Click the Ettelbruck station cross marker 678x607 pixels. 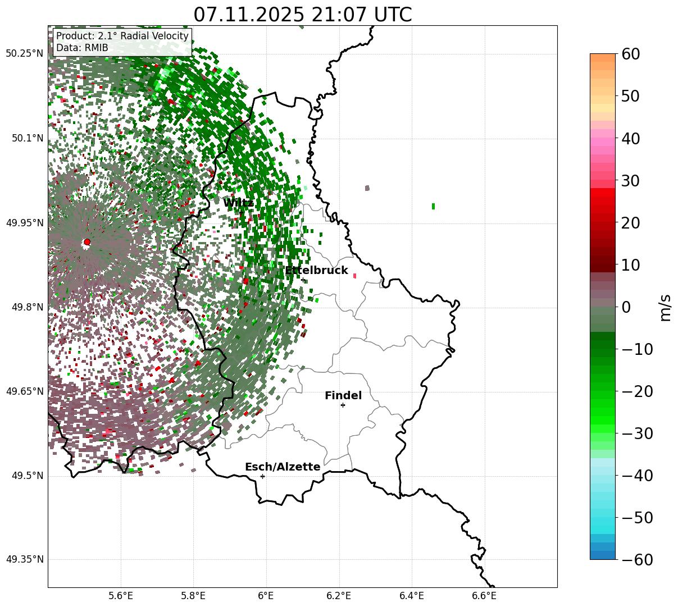coord(303,280)
